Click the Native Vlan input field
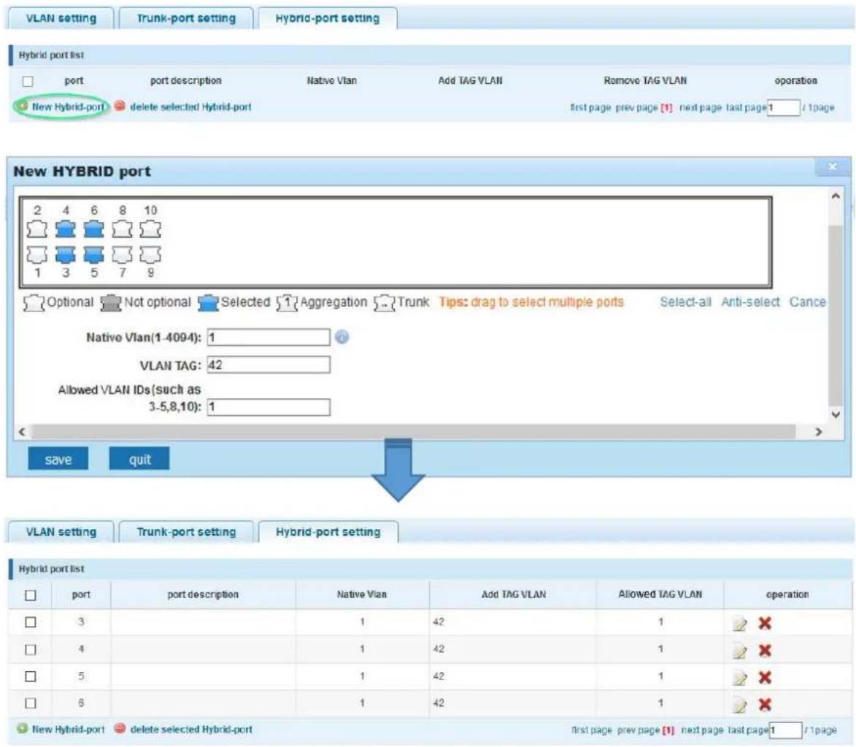 point(269,337)
